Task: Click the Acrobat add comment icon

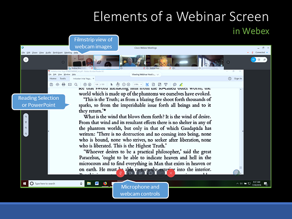Action: tap(175, 85)
